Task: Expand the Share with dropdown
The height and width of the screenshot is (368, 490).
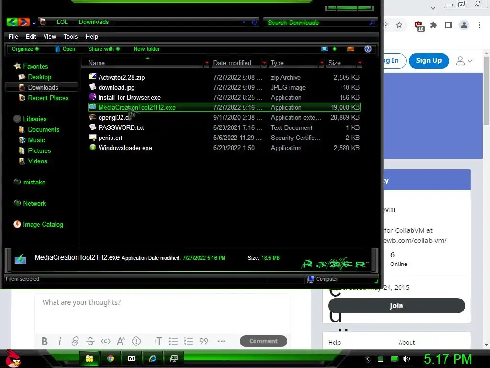Action: tap(104, 49)
